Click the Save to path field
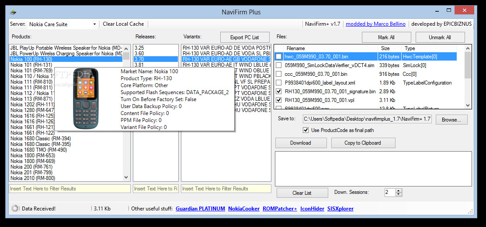486x227 pixels. (367, 119)
